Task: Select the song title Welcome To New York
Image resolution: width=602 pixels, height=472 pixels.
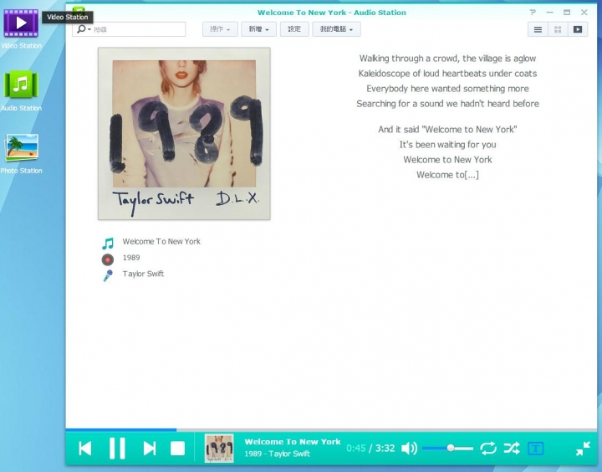Action: coord(161,241)
